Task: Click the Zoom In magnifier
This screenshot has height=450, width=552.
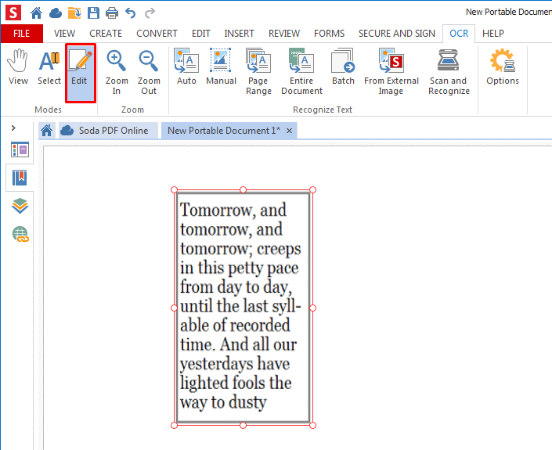Action: [117, 71]
